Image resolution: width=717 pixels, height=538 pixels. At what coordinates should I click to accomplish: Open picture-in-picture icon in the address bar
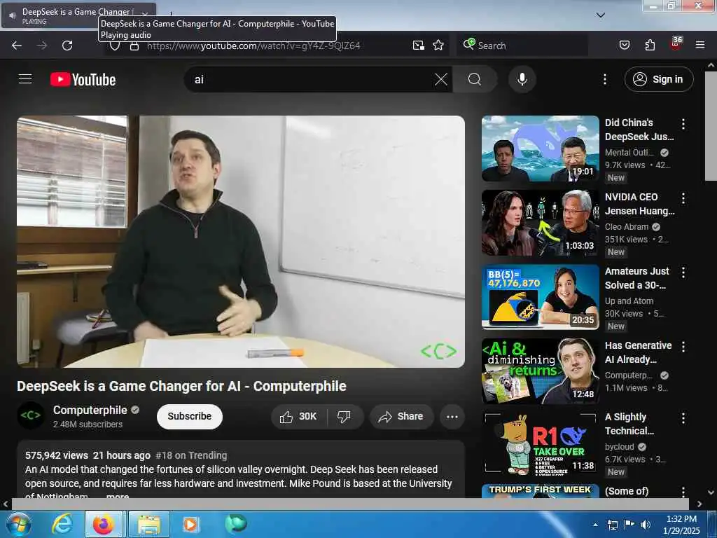pos(419,45)
